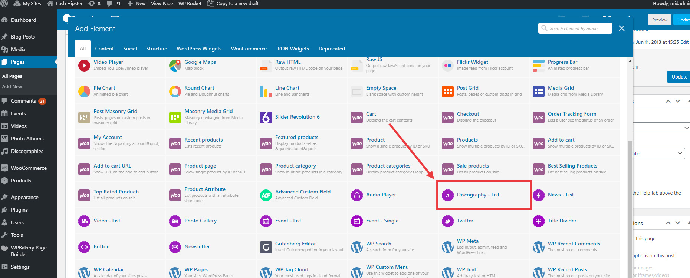
Task: Select the Line Chart icon
Action: (x=266, y=92)
